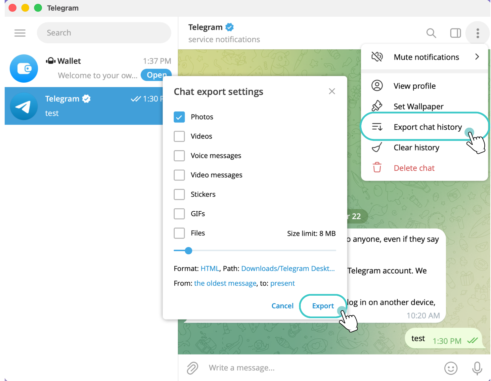Open the Wallet chat in the list
Viewport: 491px width, 381px height.
(91, 68)
